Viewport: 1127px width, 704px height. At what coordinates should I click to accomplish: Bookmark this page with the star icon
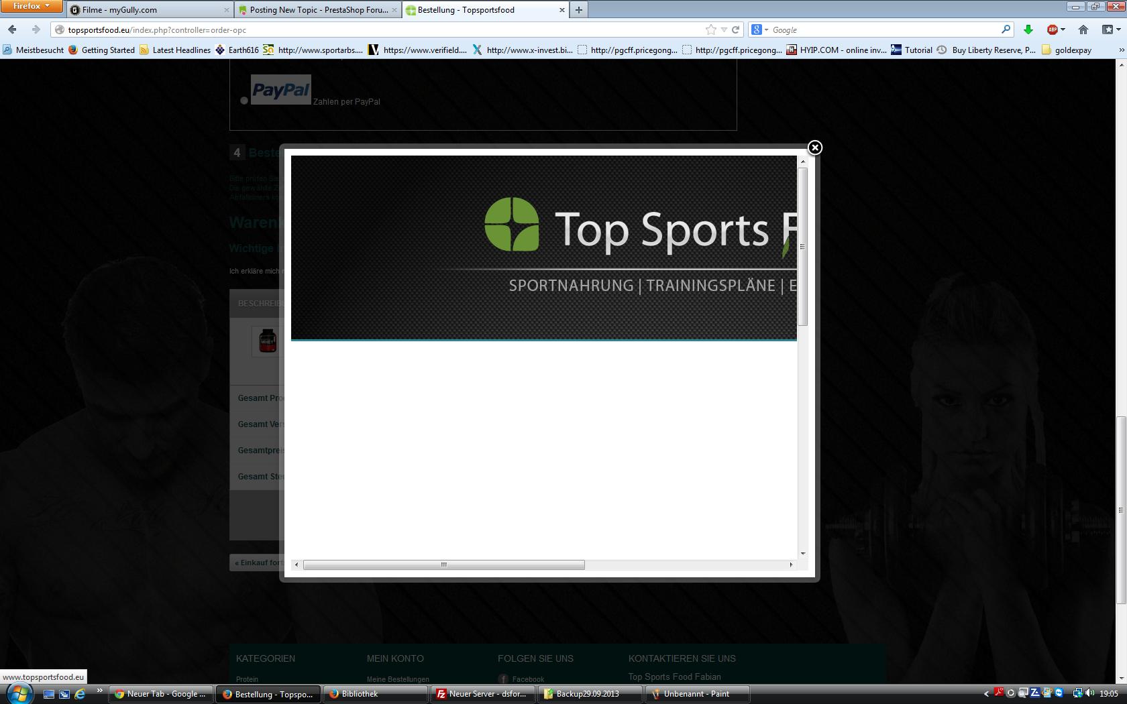point(711,30)
